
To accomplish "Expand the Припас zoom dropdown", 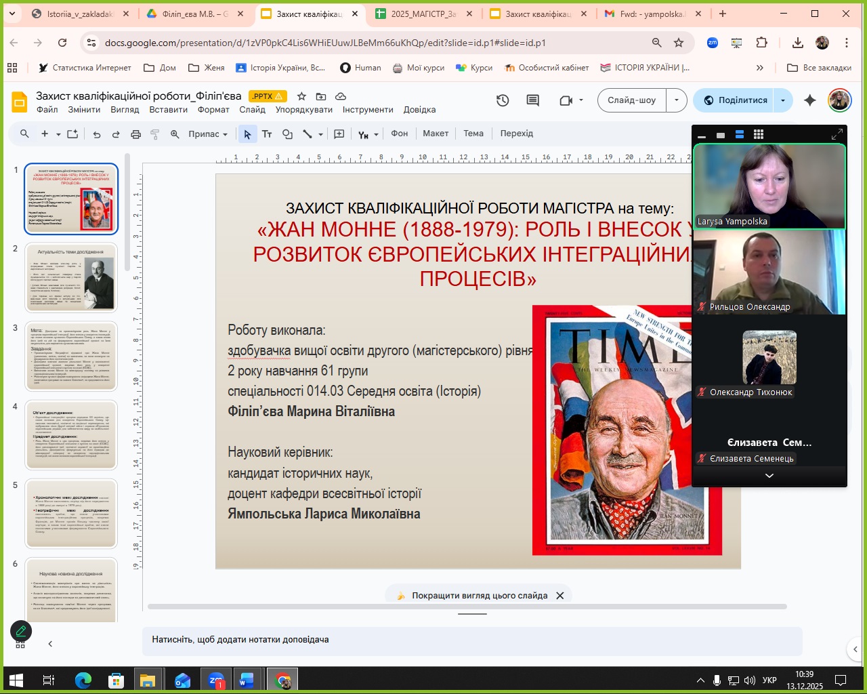I will (208, 134).
